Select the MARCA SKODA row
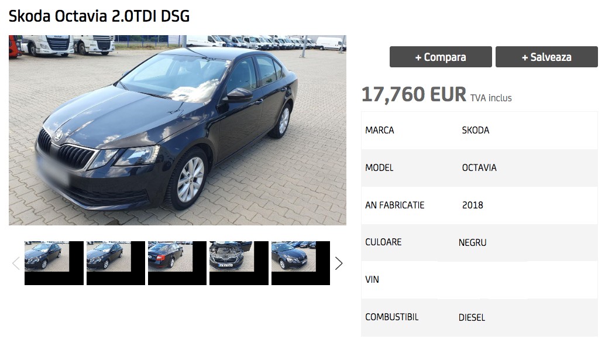The width and height of the screenshot is (605, 346). (x=479, y=131)
